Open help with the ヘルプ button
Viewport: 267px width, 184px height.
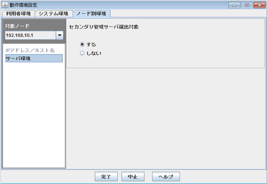coord(165,176)
